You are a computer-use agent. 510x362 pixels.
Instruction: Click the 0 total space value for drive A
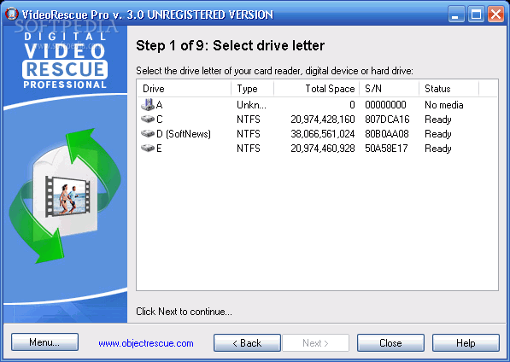352,105
